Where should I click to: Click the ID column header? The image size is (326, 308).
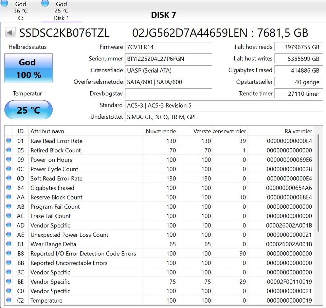pyautogui.click(x=21, y=131)
